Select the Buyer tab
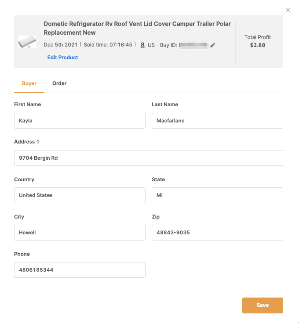Image resolution: width=299 pixels, height=323 pixels. tap(29, 83)
